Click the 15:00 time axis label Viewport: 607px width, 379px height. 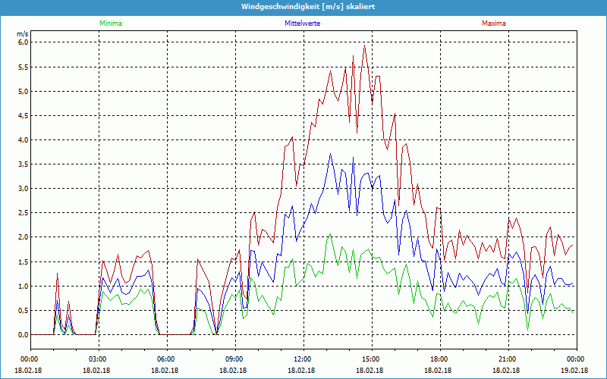point(372,359)
